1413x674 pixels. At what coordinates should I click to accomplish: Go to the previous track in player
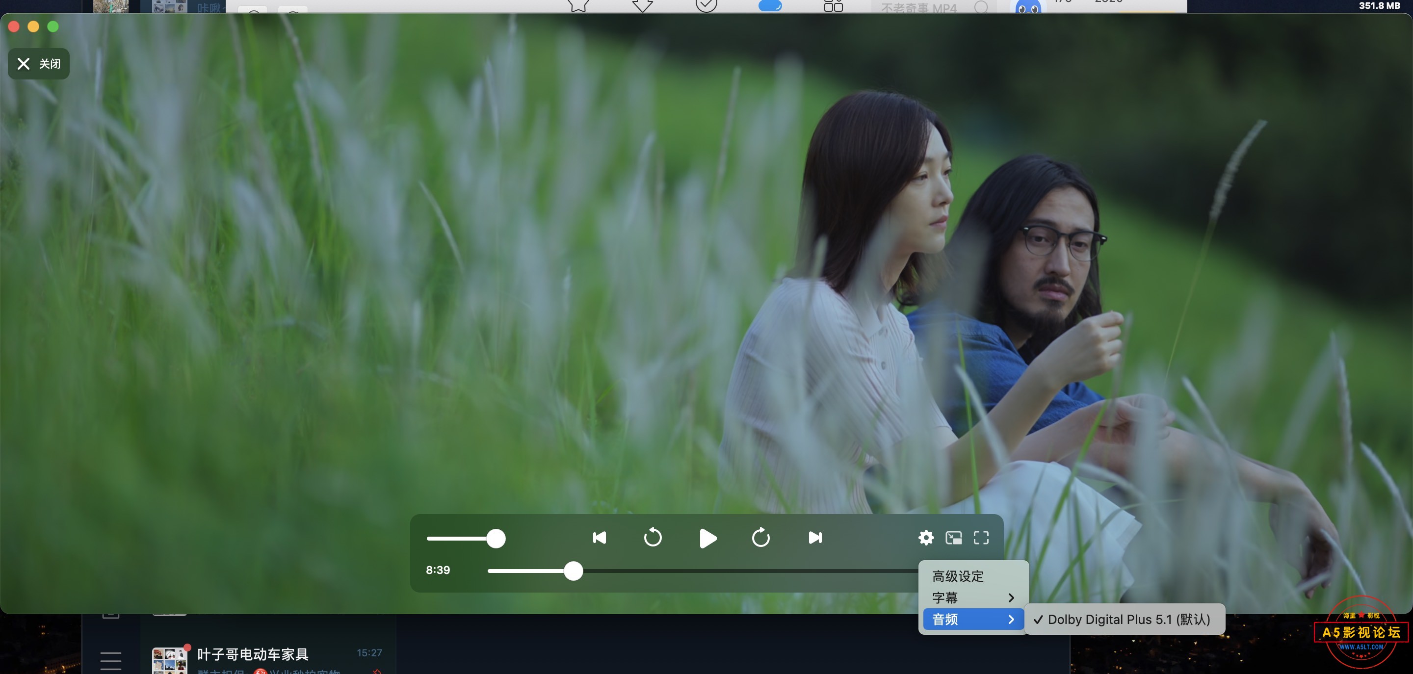600,538
